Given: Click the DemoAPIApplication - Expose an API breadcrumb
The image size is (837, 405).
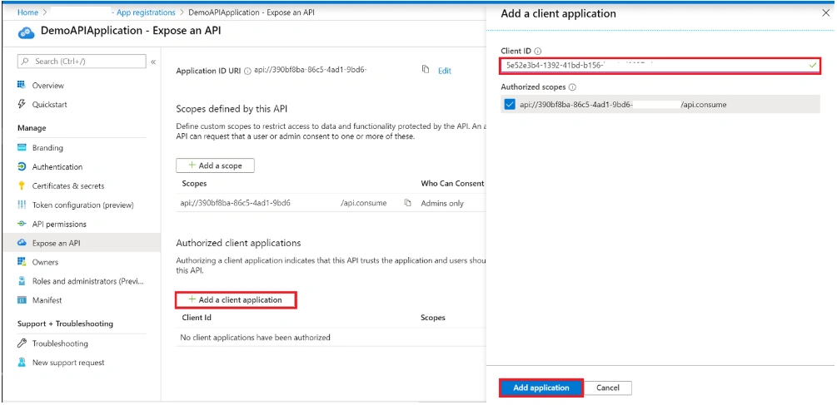Looking at the screenshot, I should click(252, 12).
